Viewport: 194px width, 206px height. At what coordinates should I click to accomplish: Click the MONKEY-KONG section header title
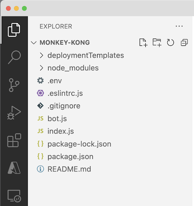(65, 43)
